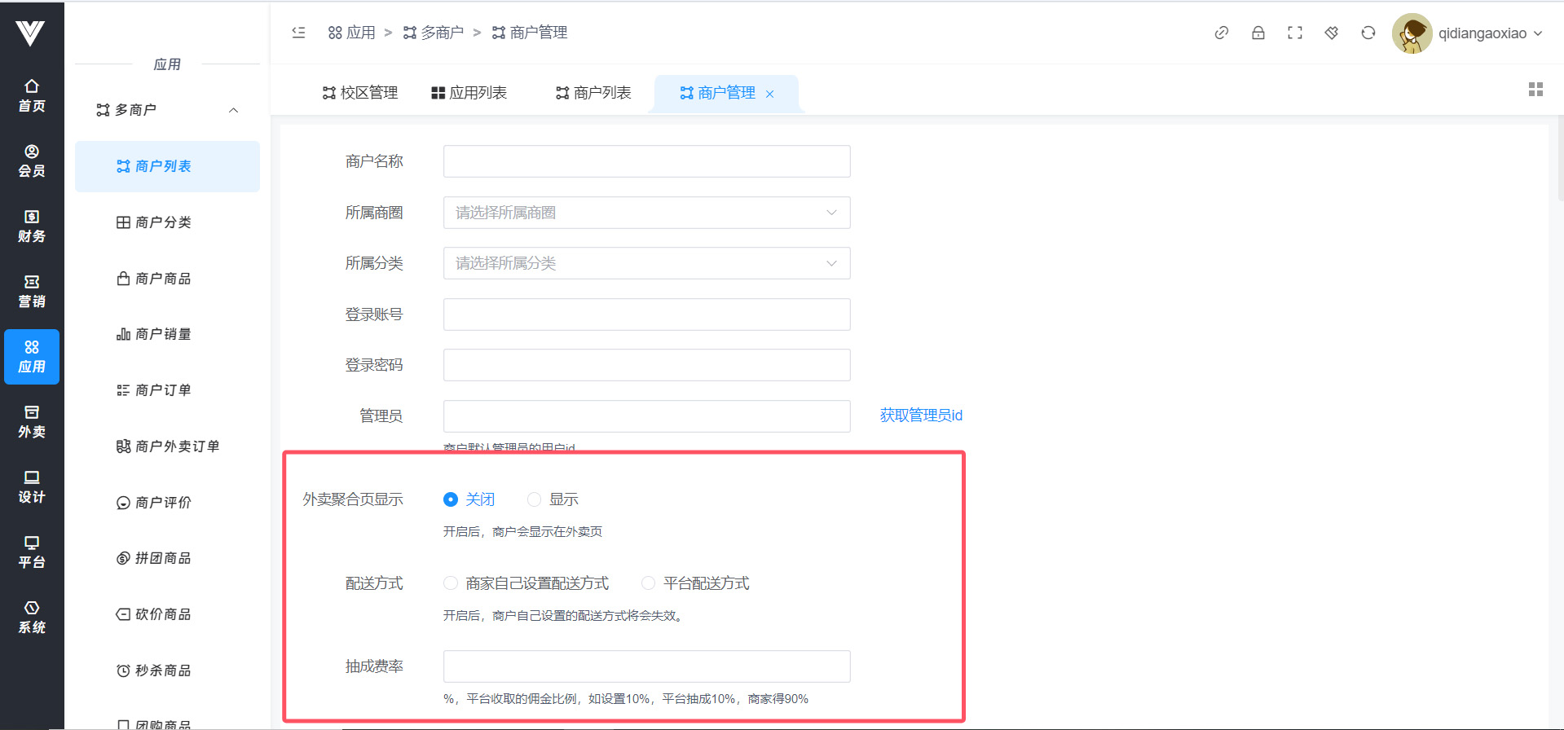Open 财务 section in left navigation
The width and height of the screenshot is (1564, 730).
pyautogui.click(x=32, y=226)
